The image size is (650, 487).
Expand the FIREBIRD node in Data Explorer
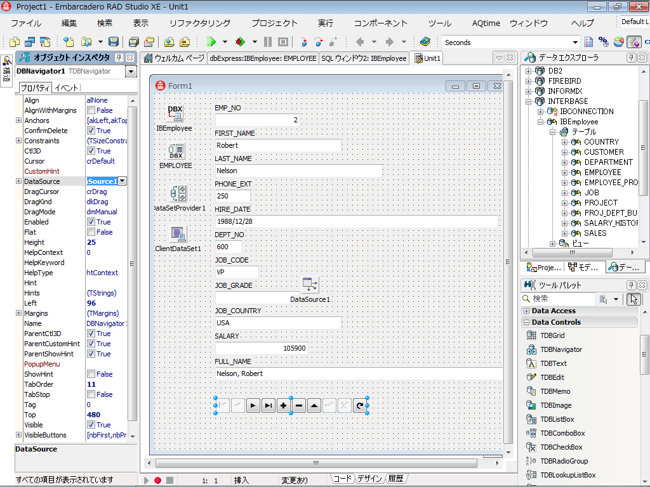pos(529,81)
